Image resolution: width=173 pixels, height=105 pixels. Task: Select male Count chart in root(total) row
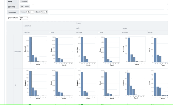coord(109,51)
